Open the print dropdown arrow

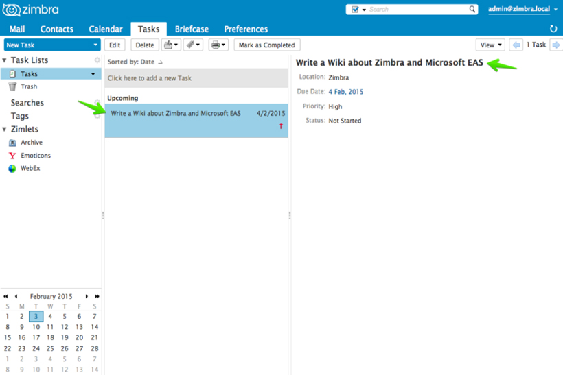point(223,45)
